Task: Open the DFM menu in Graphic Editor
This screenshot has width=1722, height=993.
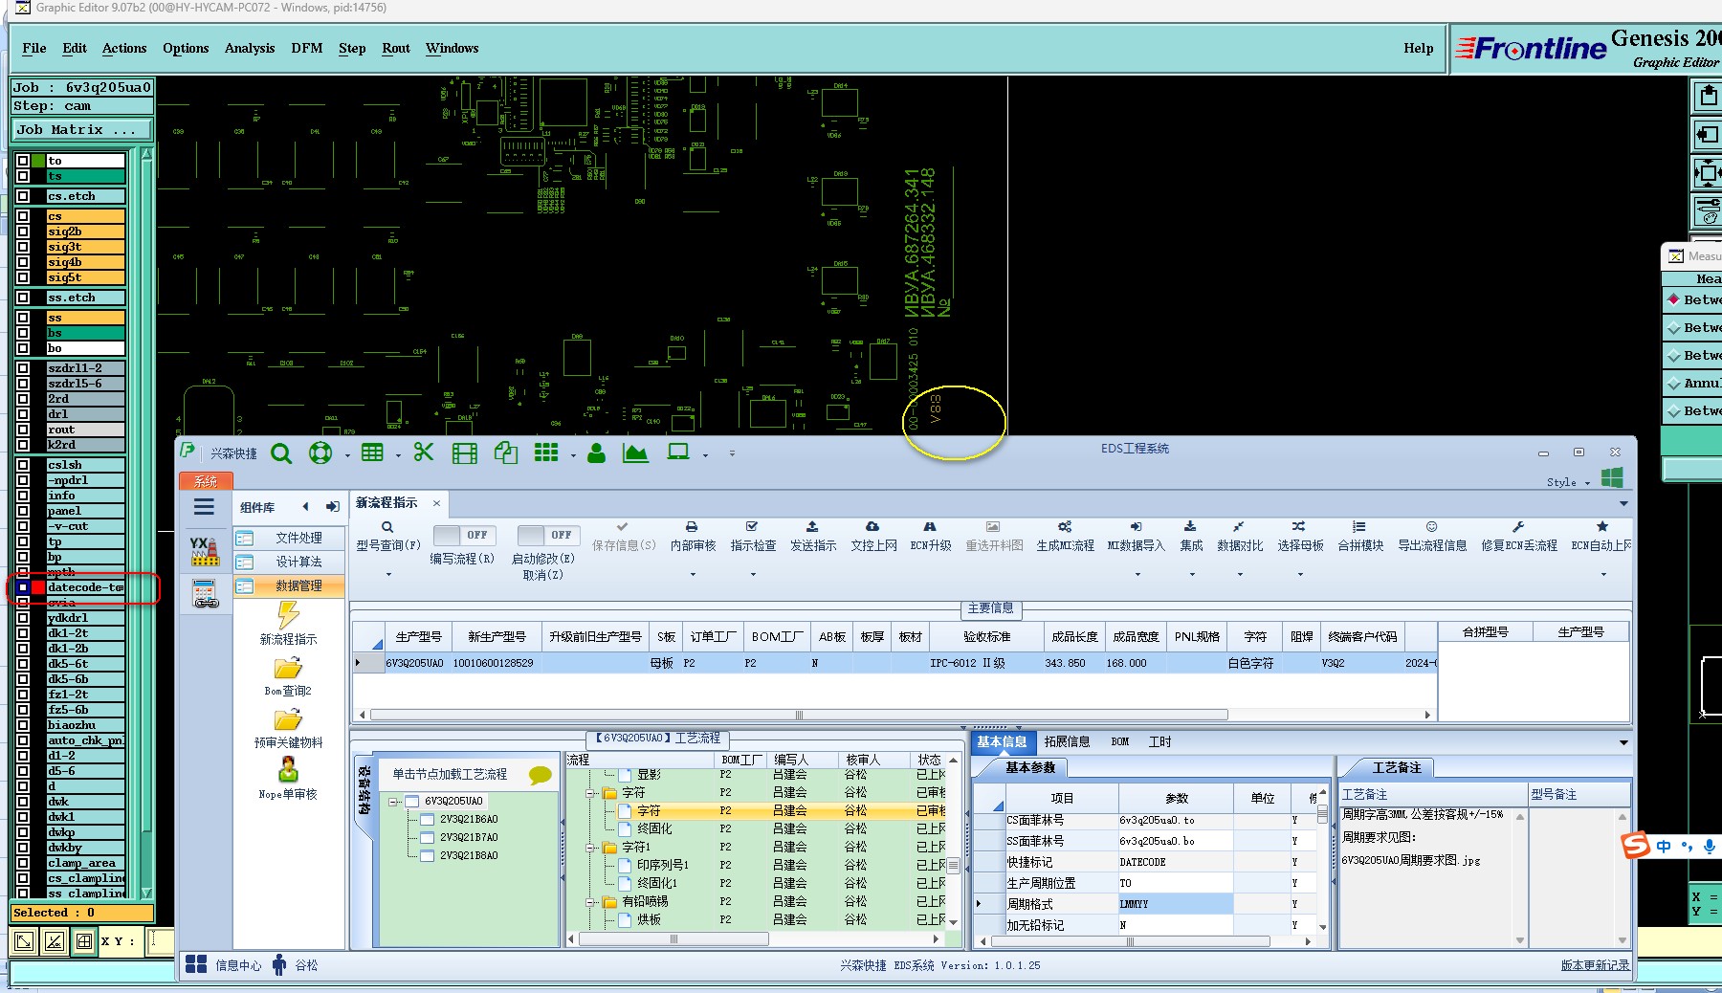Action: 307,48
